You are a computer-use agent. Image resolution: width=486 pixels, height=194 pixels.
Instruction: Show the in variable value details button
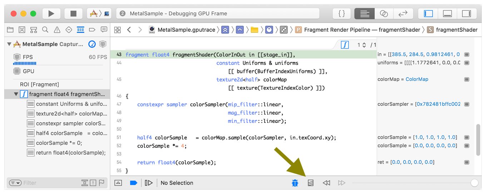[467, 55]
